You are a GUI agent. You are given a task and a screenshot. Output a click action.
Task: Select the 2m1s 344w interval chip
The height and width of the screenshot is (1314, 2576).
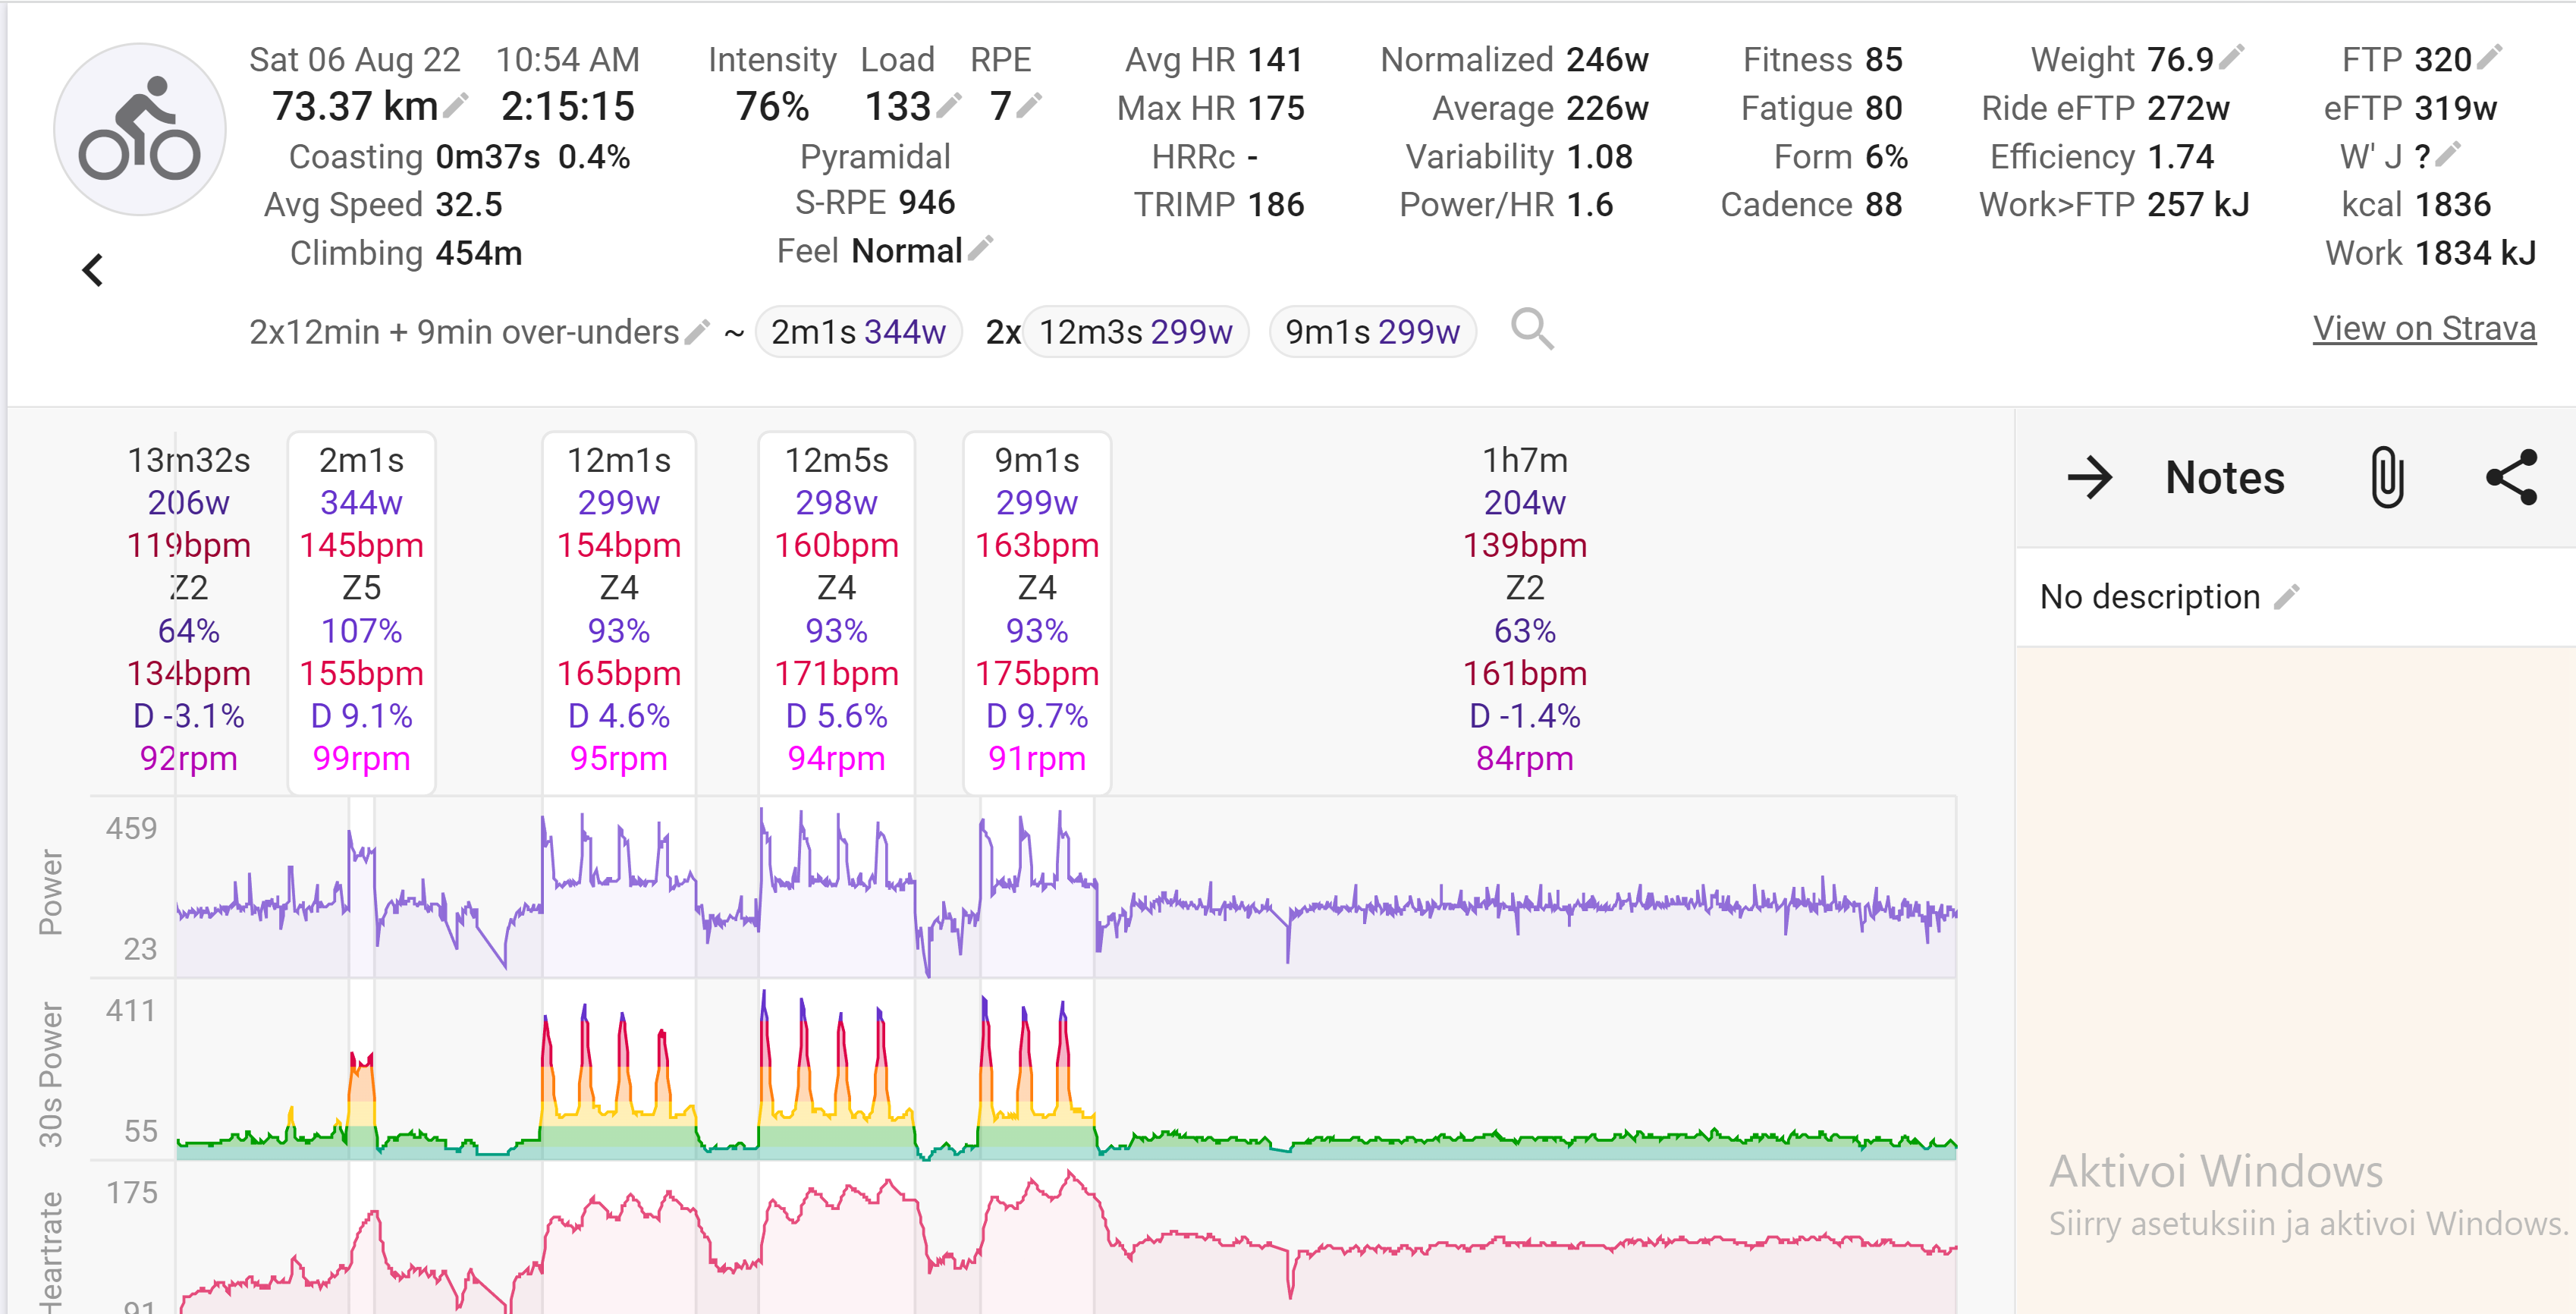click(x=858, y=331)
